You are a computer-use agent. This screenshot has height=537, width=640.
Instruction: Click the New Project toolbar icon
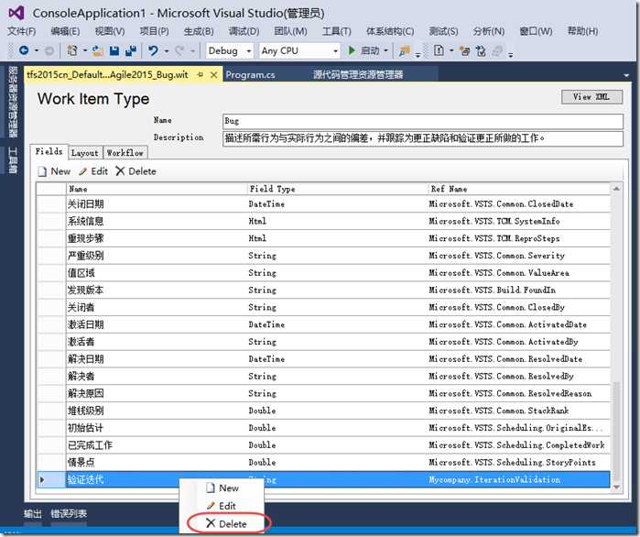(x=72, y=50)
